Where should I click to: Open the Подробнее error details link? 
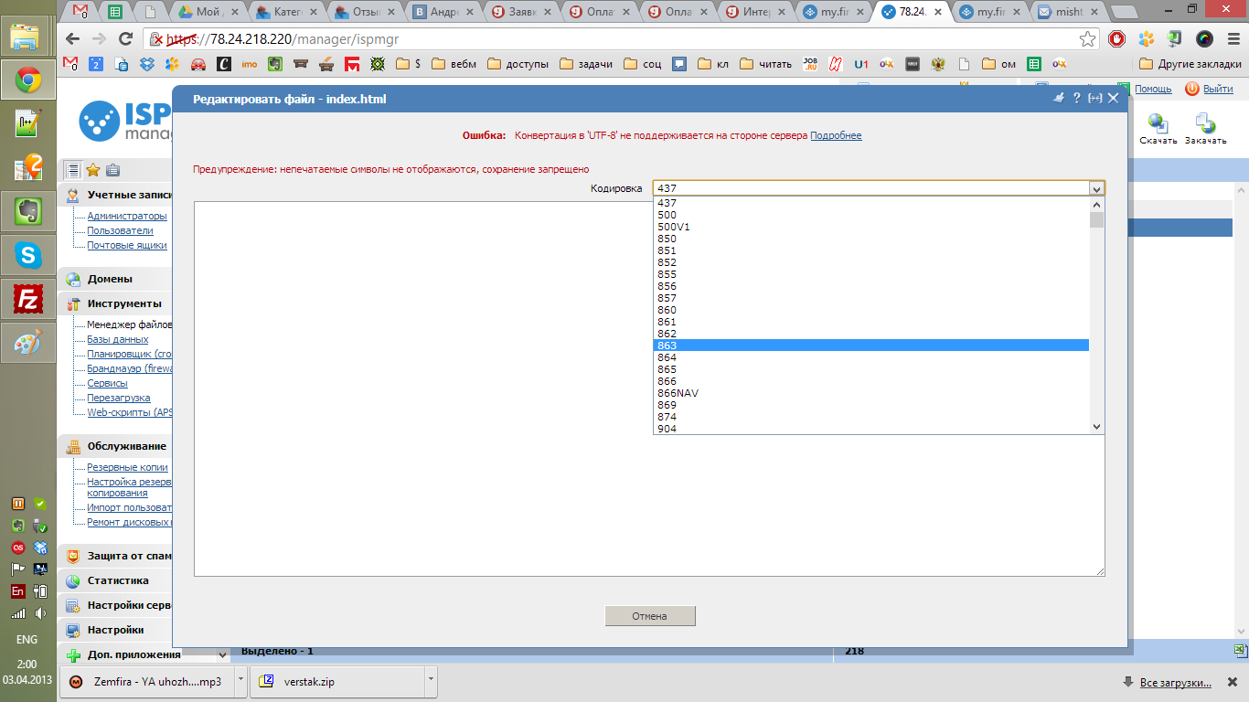835,135
